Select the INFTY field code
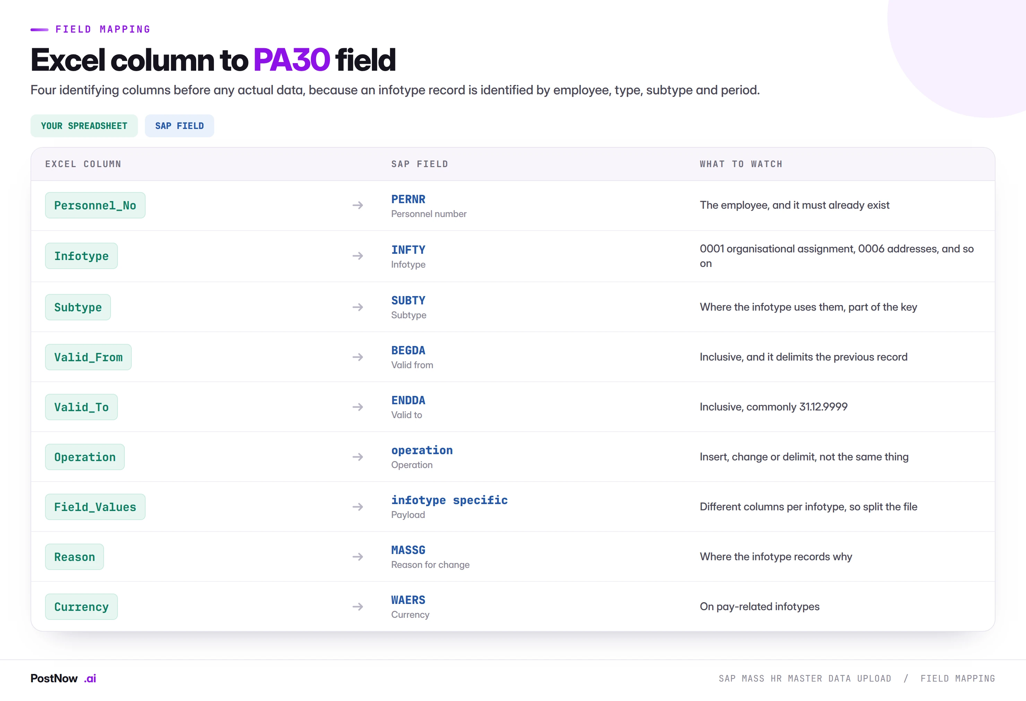Screen dimensions: 1026x701 [408, 250]
